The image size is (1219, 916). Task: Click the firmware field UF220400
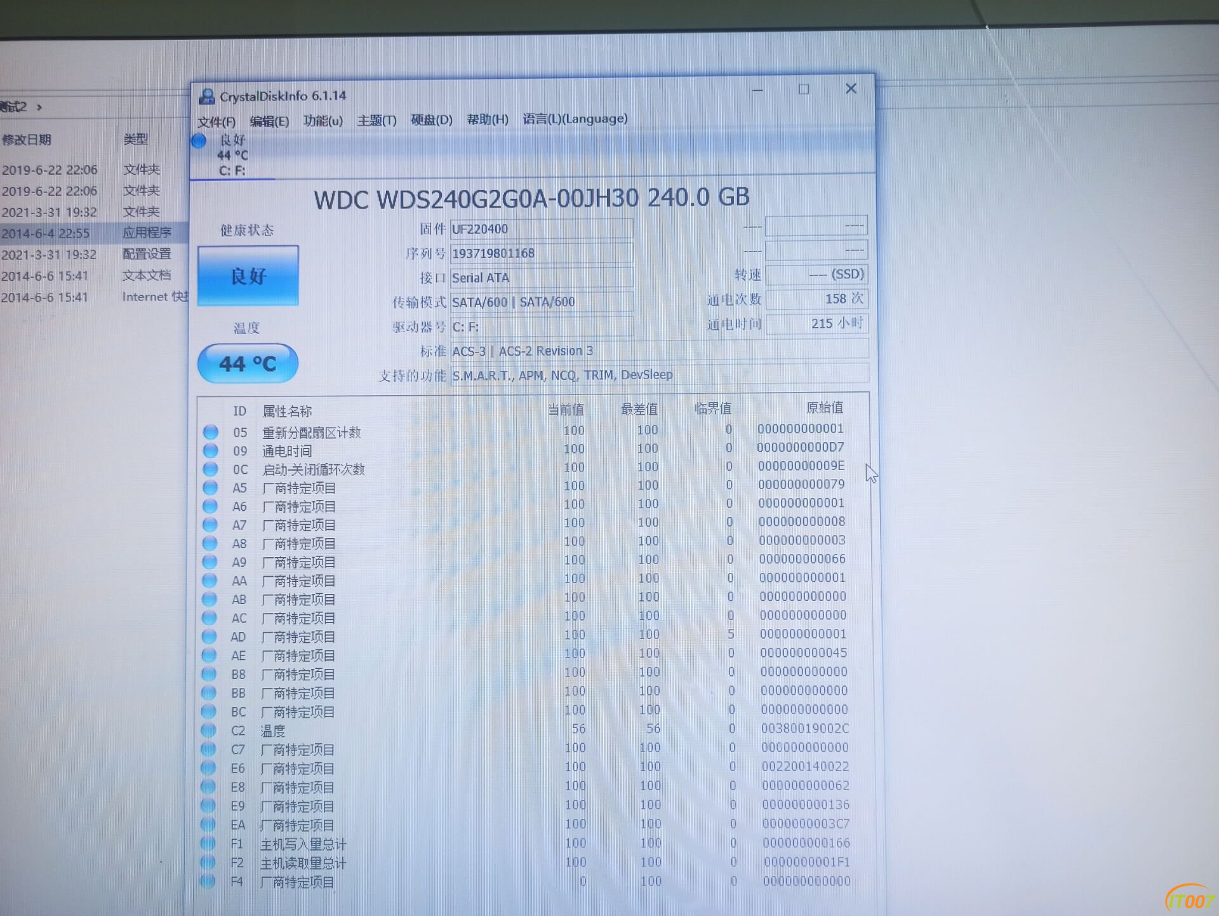coord(542,229)
